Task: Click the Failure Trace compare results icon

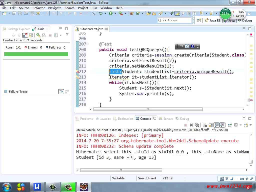Action: tap(67, 91)
